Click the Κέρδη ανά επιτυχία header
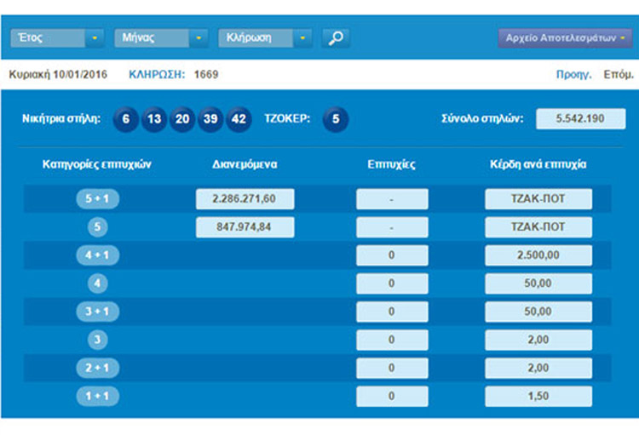The height and width of the screenshot is (435, 639). pos(538,164)
